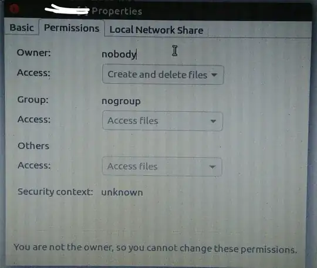Click the 'Security context:' label
Image resolution: width=317 pixels, height=268 pixels.
tap(55, 192)
